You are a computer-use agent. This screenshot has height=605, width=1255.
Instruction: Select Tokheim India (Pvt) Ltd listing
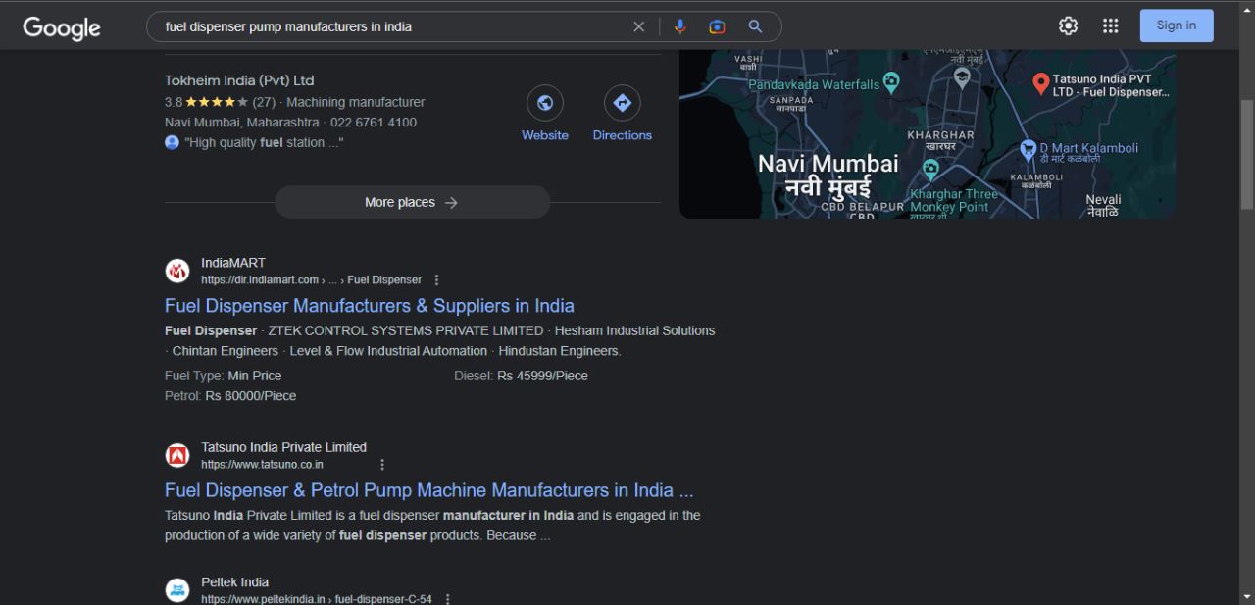[x=239, y=80]
